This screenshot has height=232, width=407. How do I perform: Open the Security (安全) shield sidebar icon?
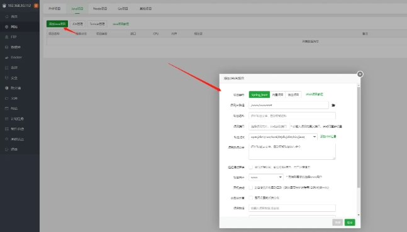tap(7, 78)
